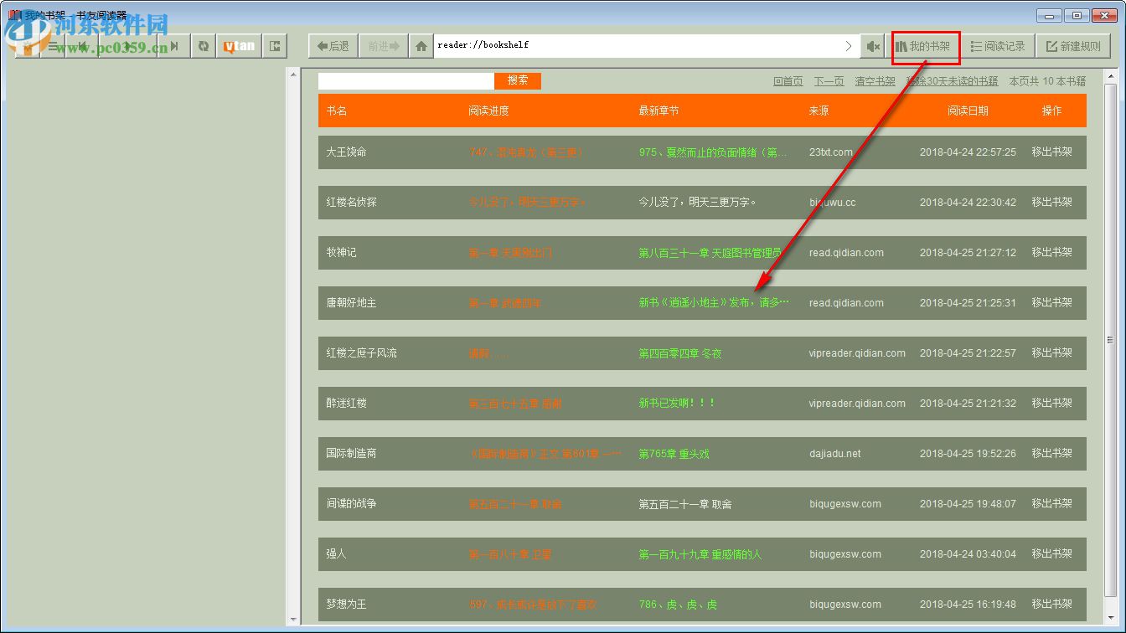
Task: Remove 间谍的战争 with 移出书架
Action: (x=1052, y=504)
